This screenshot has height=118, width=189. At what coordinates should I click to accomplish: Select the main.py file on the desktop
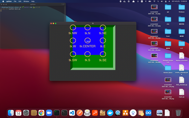click(182, 93)
